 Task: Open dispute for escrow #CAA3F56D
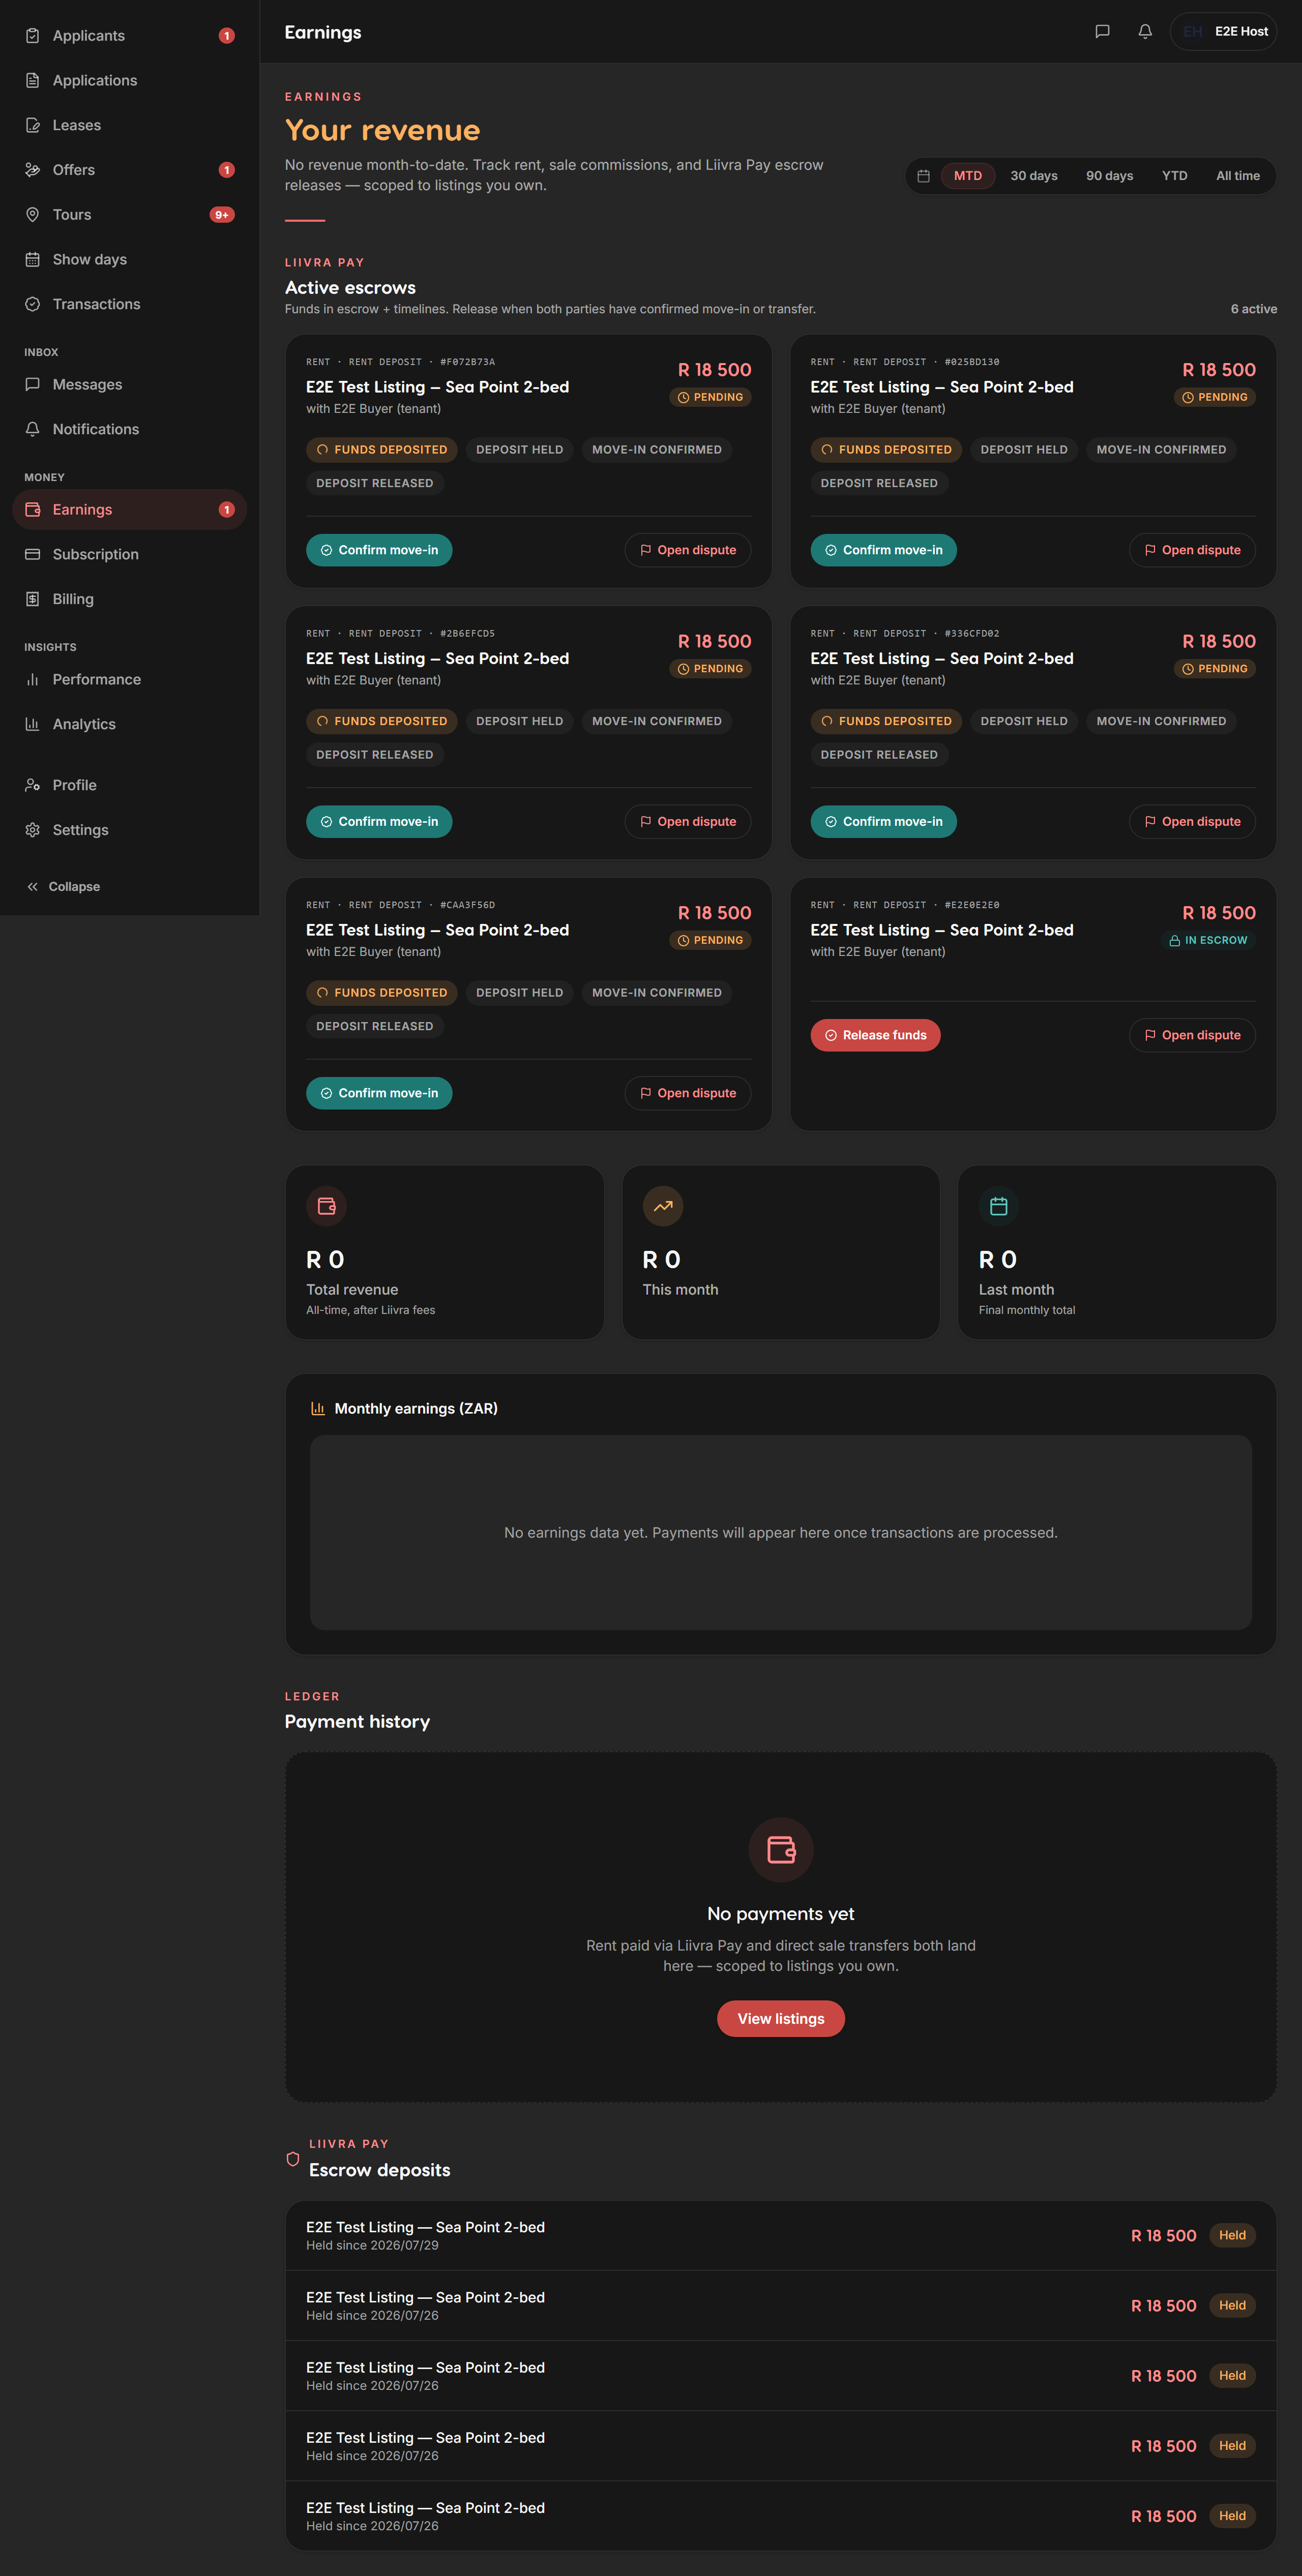tap(688, 1094)
